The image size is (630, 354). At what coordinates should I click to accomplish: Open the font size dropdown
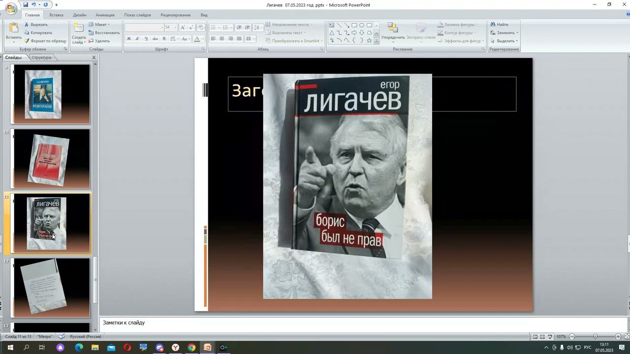coord(175,28)
